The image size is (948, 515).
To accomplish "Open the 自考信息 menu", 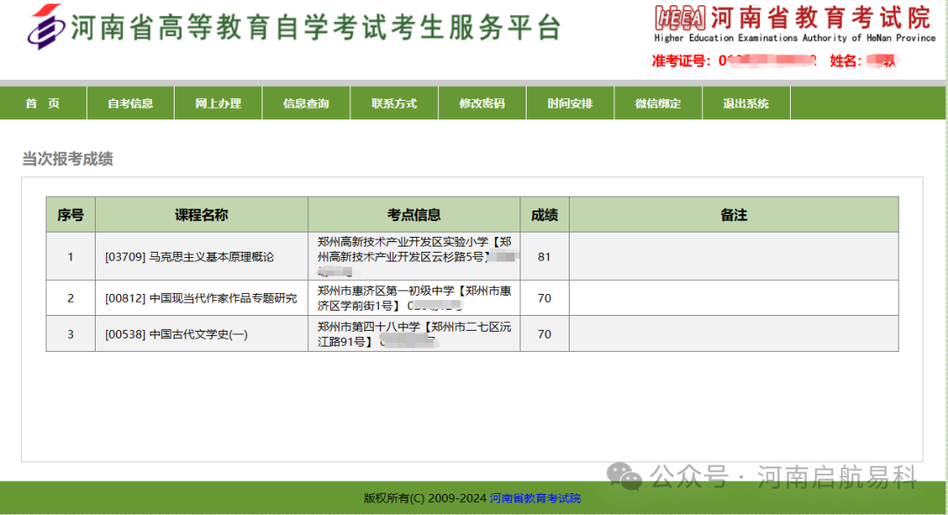I will [131, 104].
